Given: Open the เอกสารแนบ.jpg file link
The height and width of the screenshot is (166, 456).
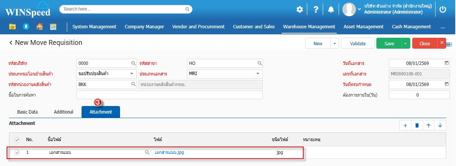Looking at the screenshot, I should (x=169, y=152).
